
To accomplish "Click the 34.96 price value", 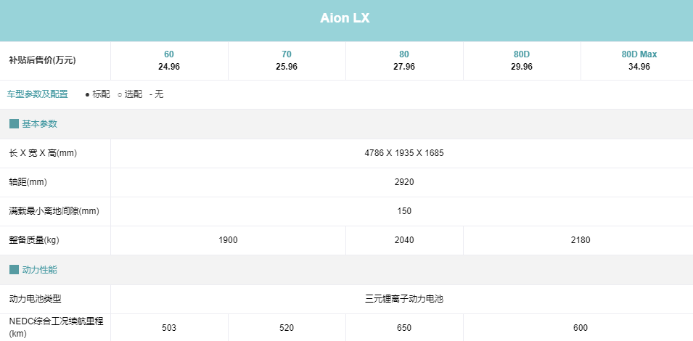I will [639, 67].
